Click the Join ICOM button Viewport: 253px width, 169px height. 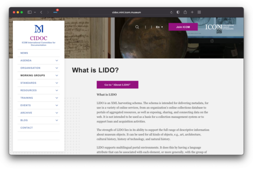pyautogui.click(x=183, y=27)
